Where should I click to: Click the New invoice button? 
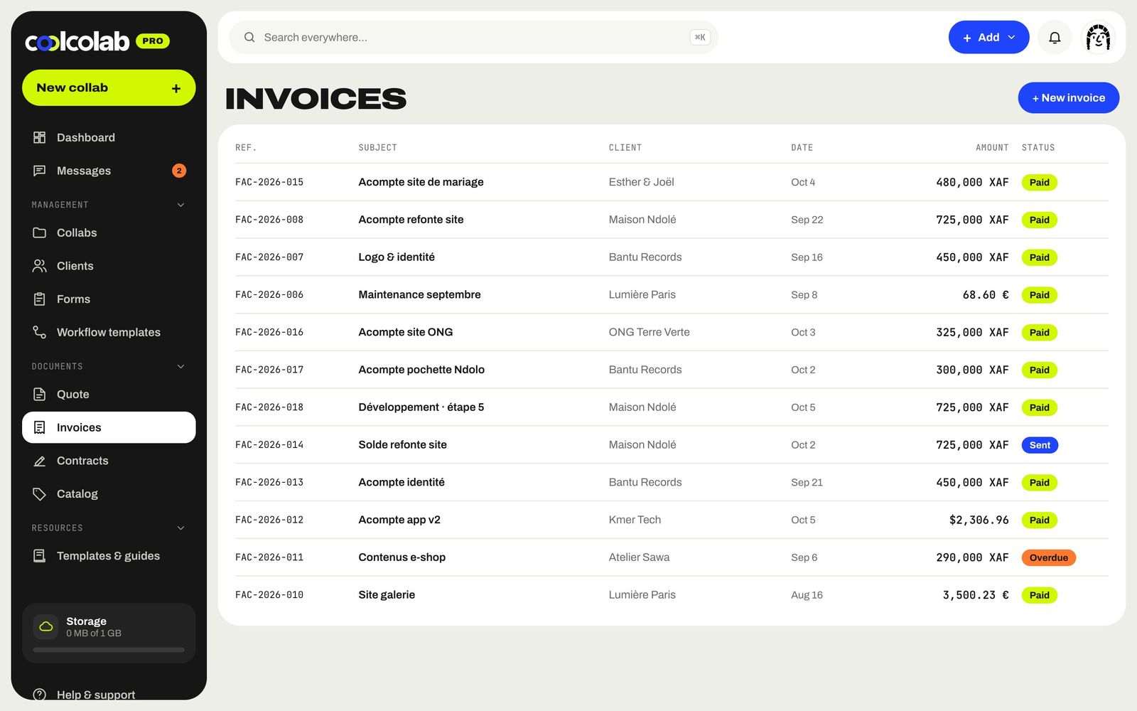(1068, 98)
